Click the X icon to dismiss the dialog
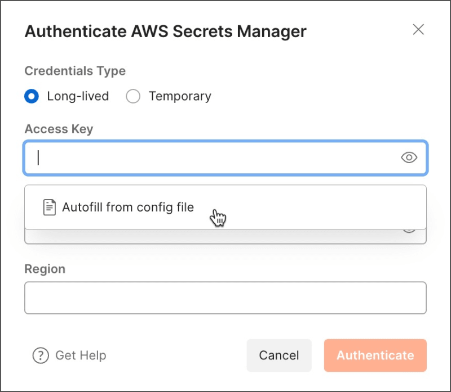This screenshot has height=392, width=451. coord(418,29)
